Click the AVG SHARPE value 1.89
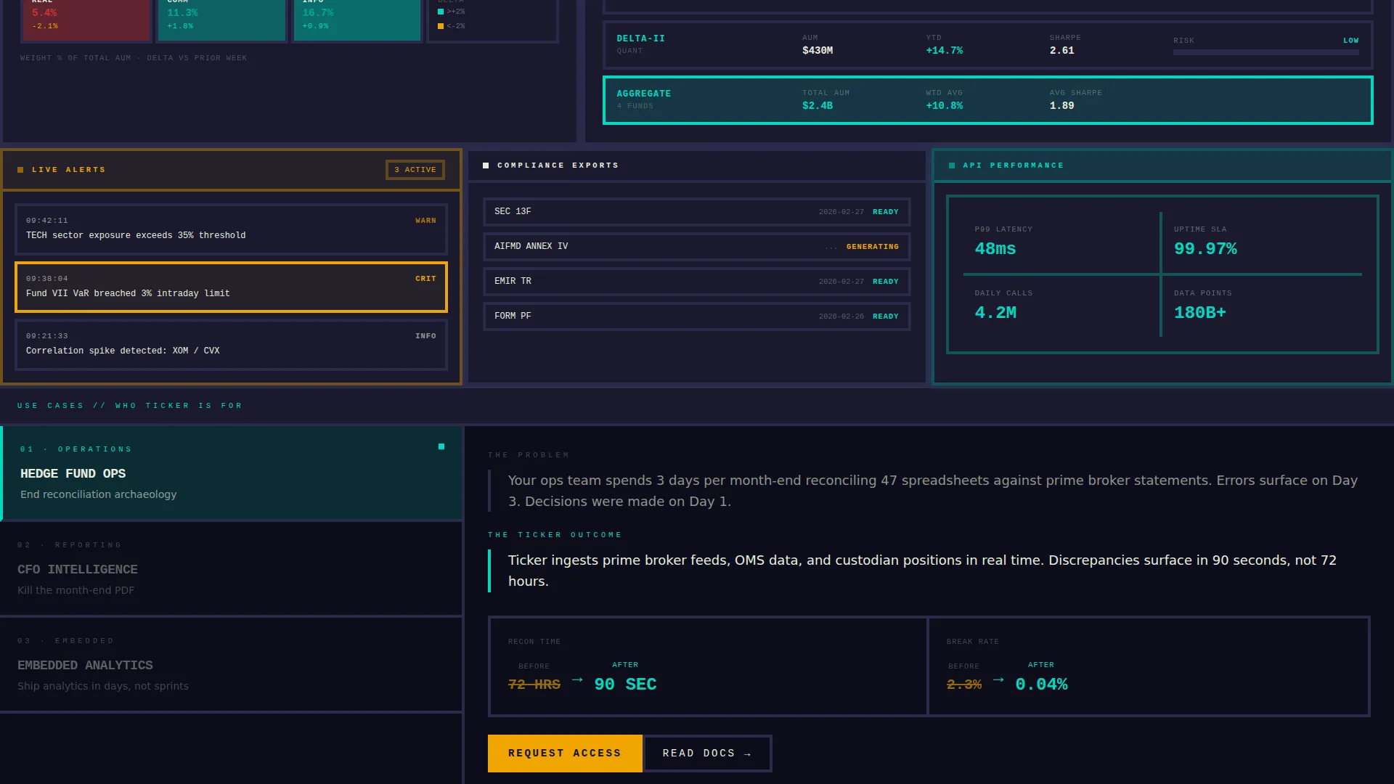Image resolution: width=1394 pixels, height=784 pixels. point(1061,106)
